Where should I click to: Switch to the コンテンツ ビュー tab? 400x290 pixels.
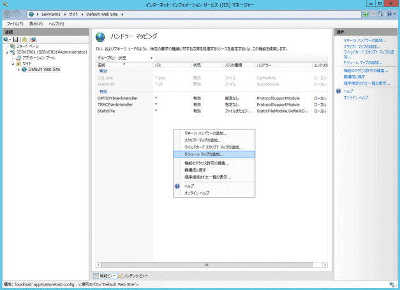point(133,276)
